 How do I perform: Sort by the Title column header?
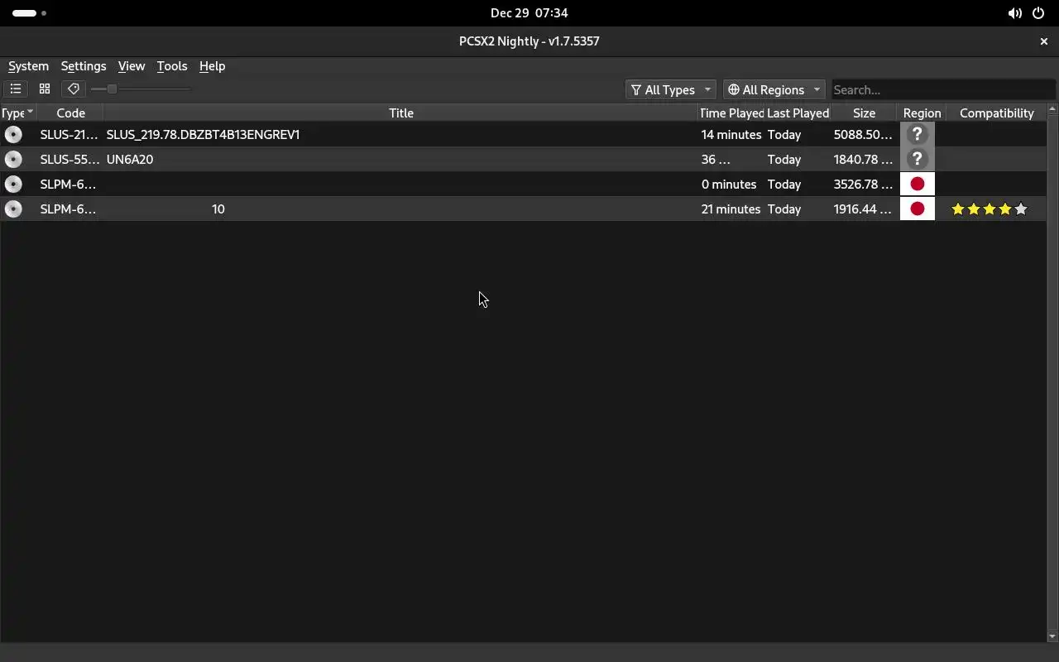coord(401,113)
